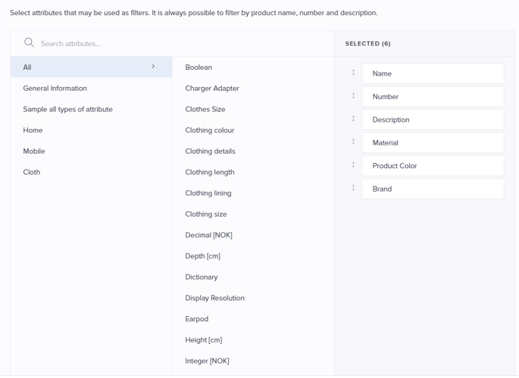Select the Display Resolution attribute
The height and width of the screenshot is (378, 519).
tap(214, 298)
